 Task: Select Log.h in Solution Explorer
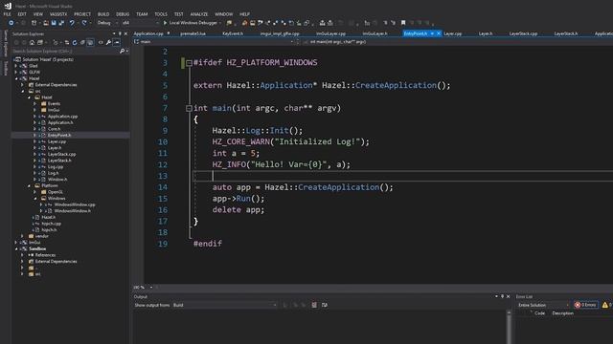click(x=54, y=173)
